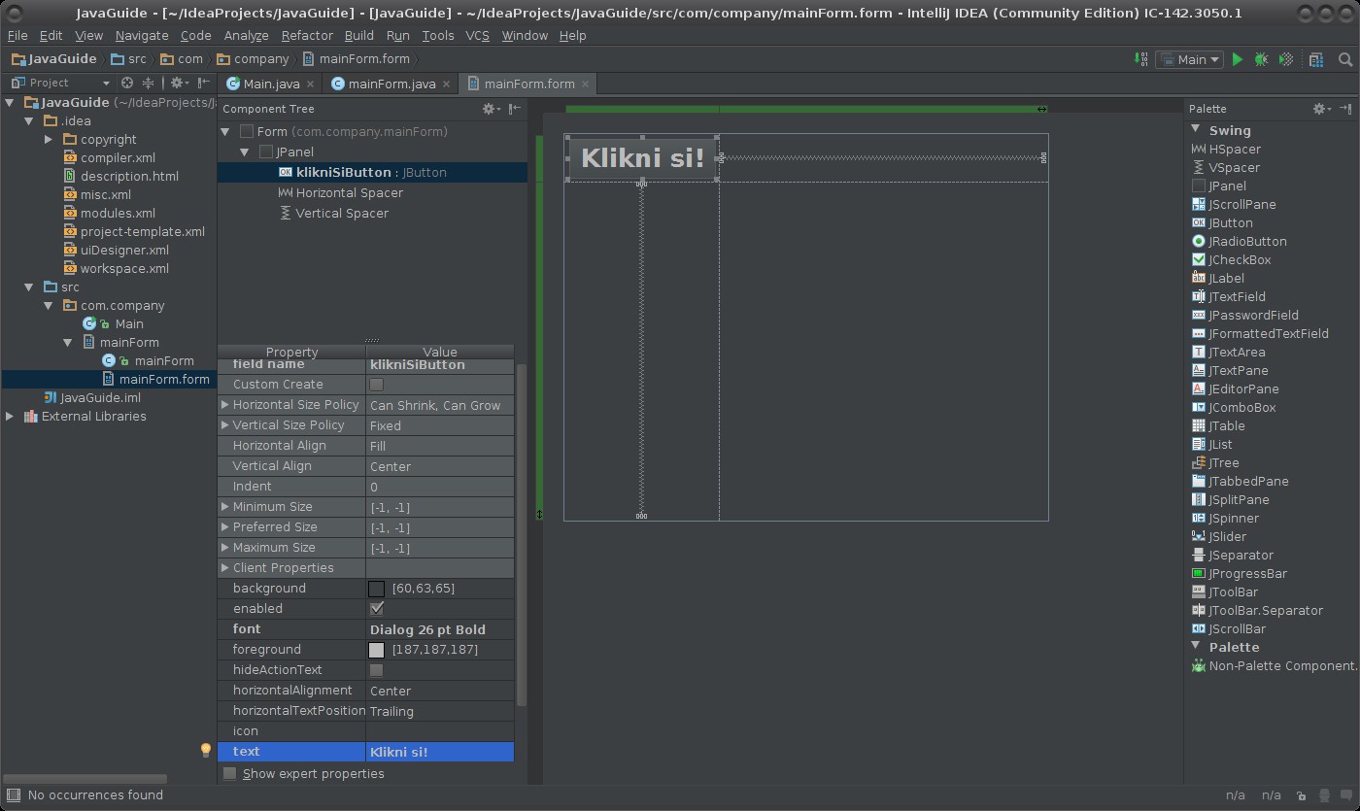Click the foreground color swatch
Screen dimensions: 1360x811
point(377,650)
